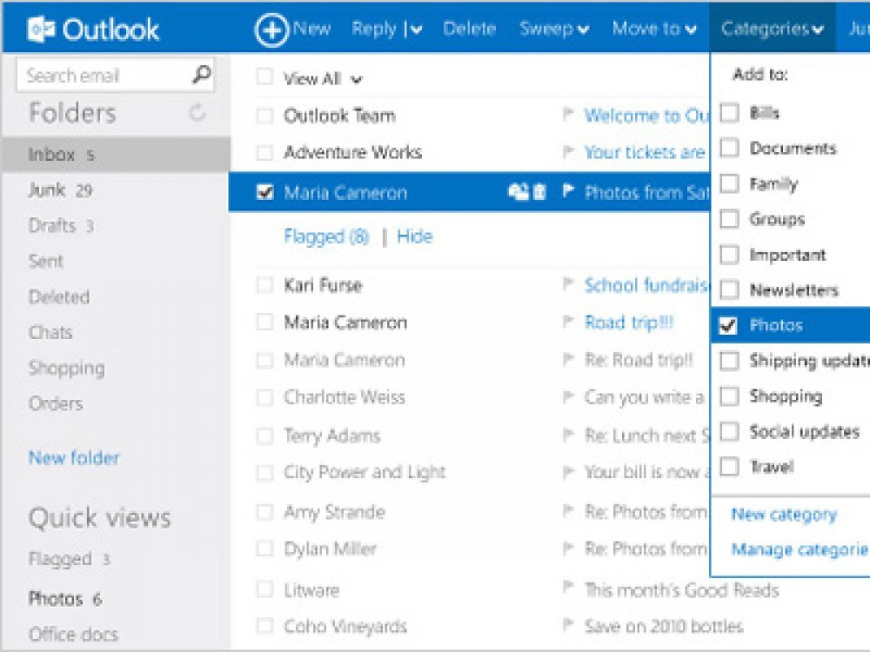This screenshot has height=652, width=870.
Task: Refresh folders with the circular arrow icon
Action: [197, 112]
